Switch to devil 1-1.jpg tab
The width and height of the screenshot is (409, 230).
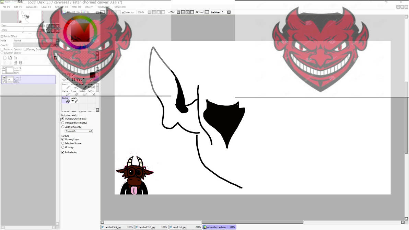186,227
